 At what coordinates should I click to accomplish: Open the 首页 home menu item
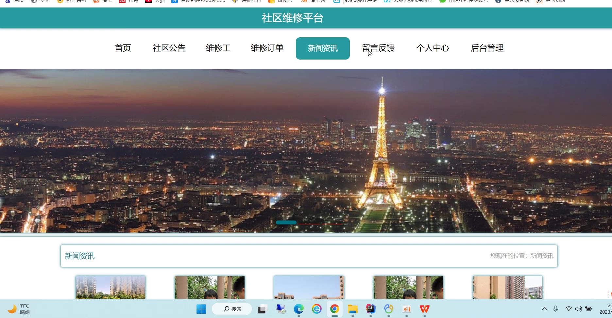123,48
